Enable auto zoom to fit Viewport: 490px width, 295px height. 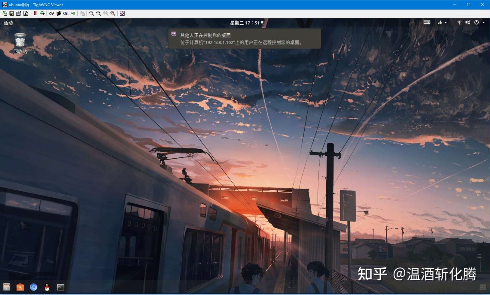pyautogui.click(x=113, y=13)
